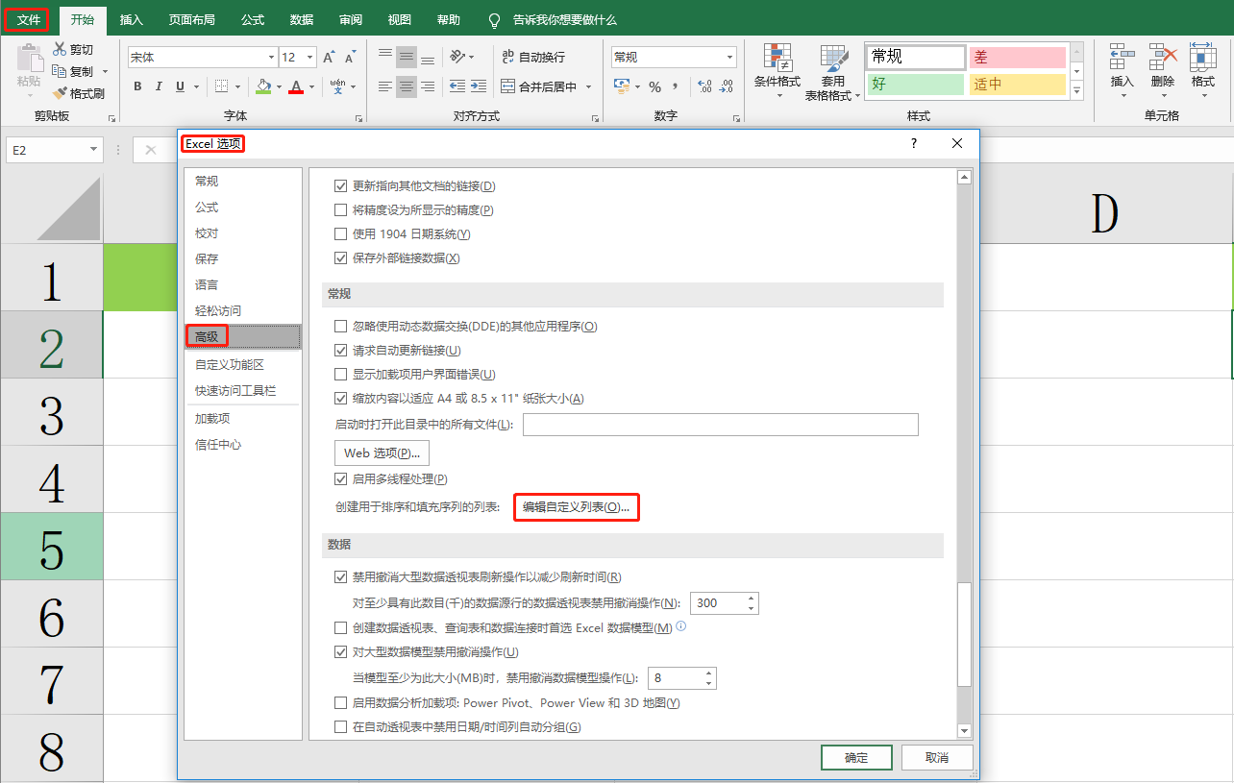Screen dimensions: 1234x783
Task: Switch to the 页面布局 ribbon tab
Action: (x=191, y=19)
